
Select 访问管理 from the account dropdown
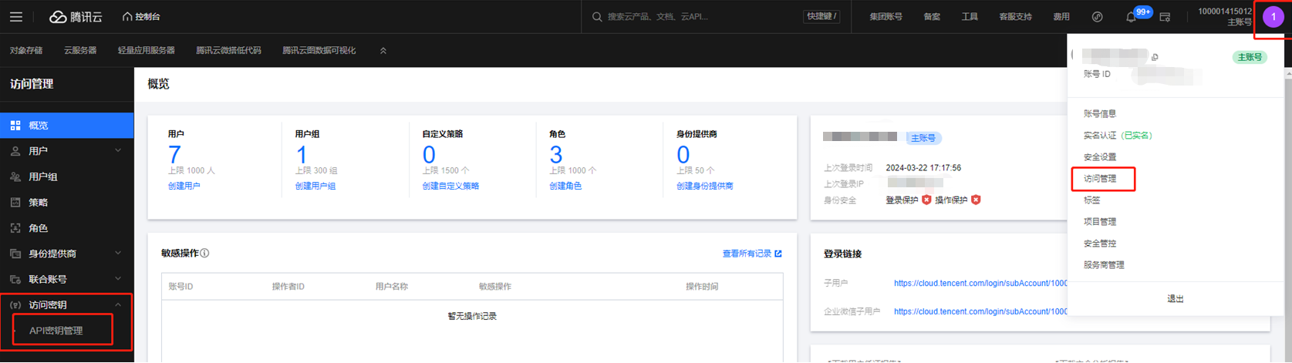[x=1100, y=179]
